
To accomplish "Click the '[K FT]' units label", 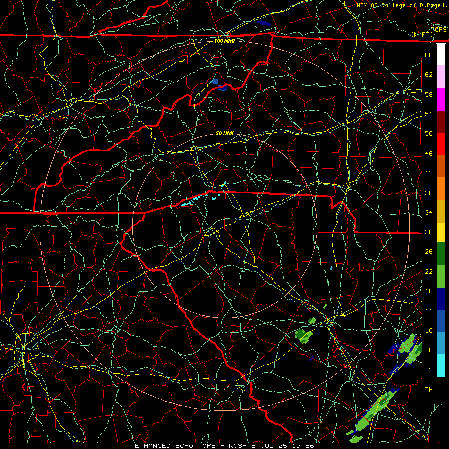I will [422, 34].
